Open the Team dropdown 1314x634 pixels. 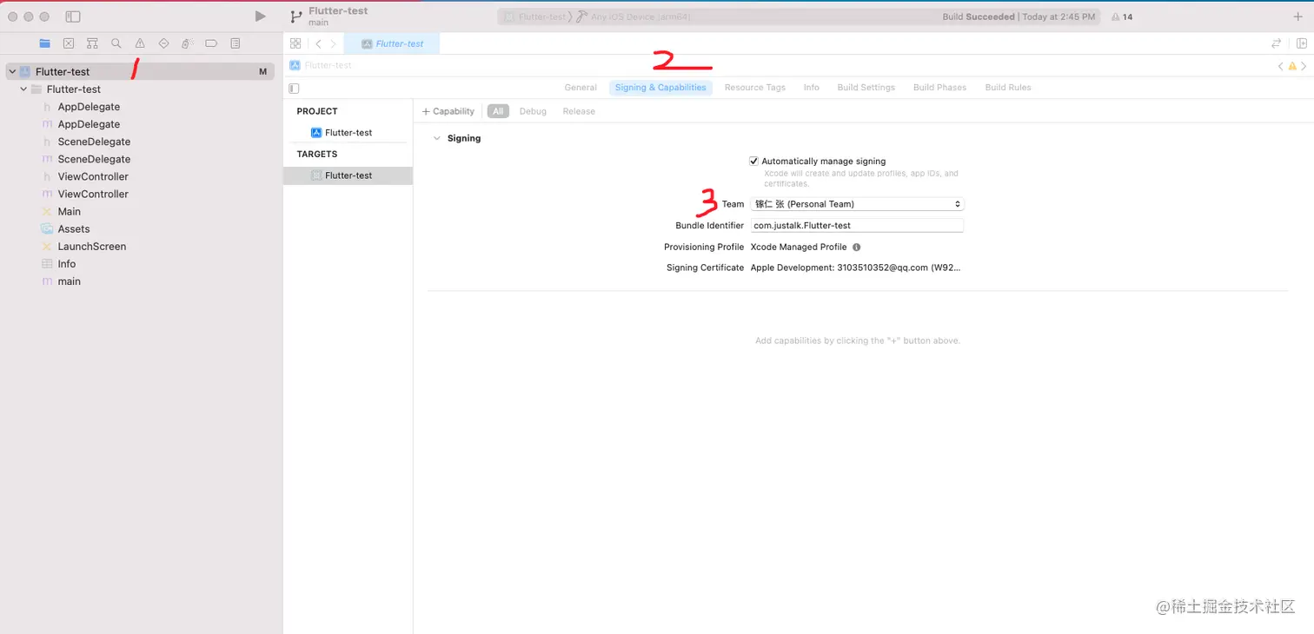pos(857,204)
